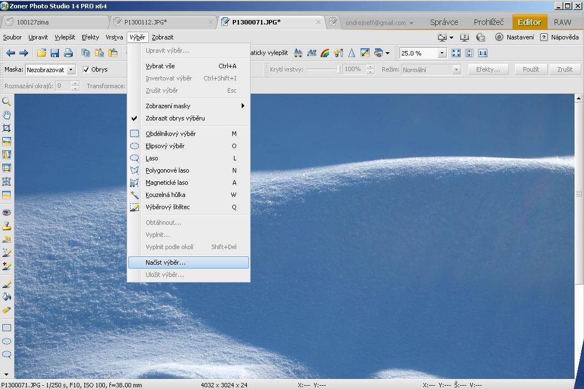Click the Krytí vrstvy opacity slider
This screenshot has width=584, height=389.
(322, 69)
